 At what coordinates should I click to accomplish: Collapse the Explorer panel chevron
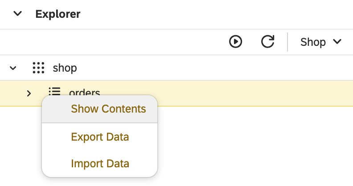(17, 14)
